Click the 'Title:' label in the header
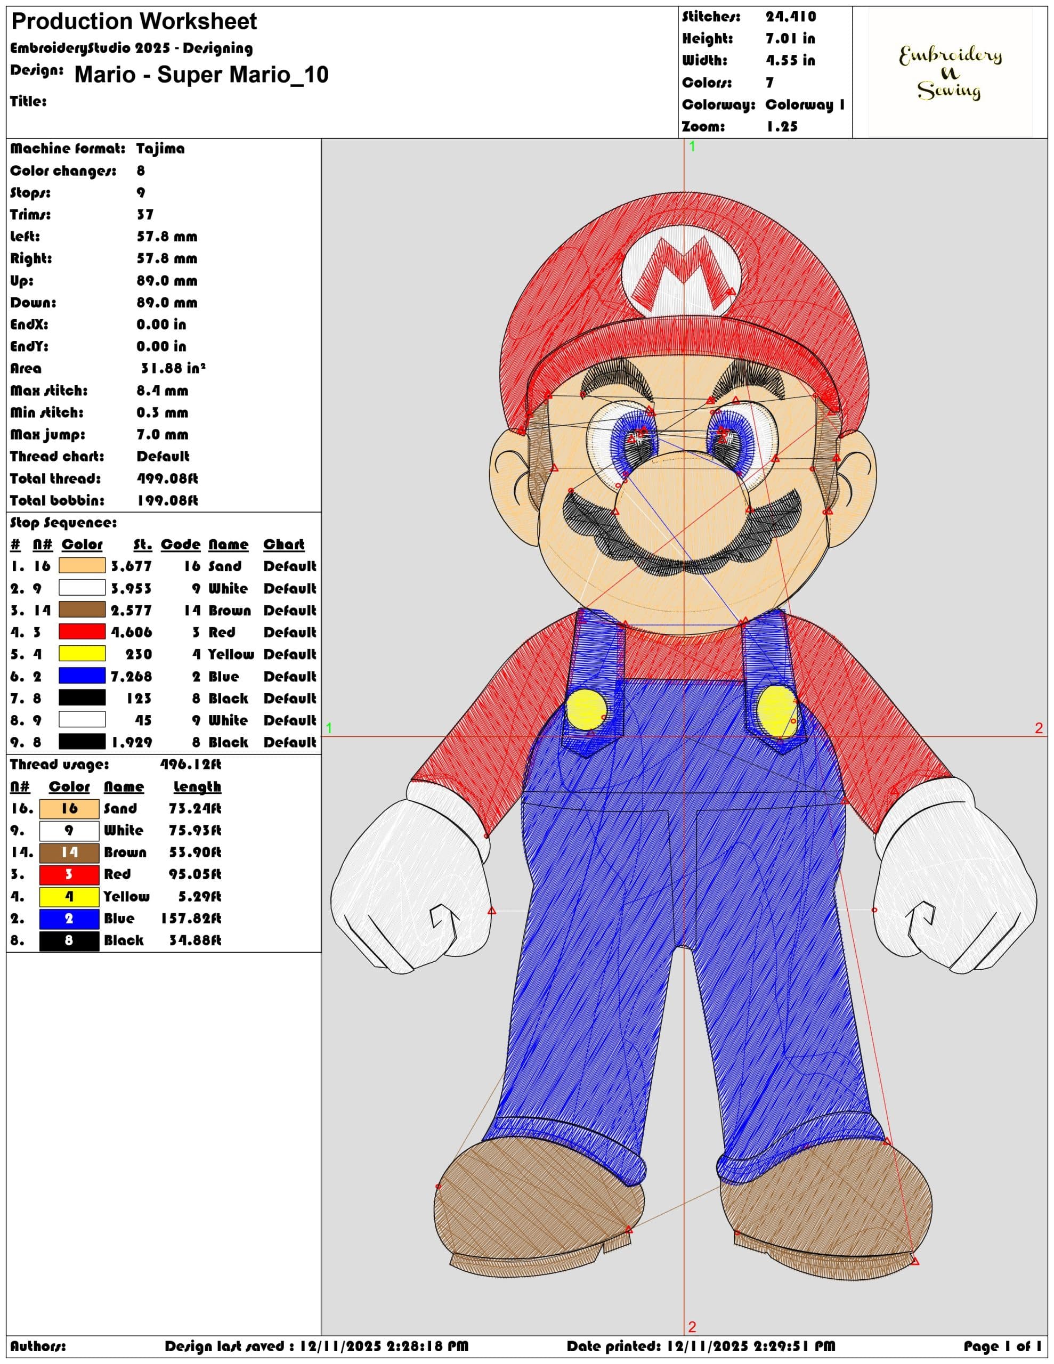 (28, 101)
